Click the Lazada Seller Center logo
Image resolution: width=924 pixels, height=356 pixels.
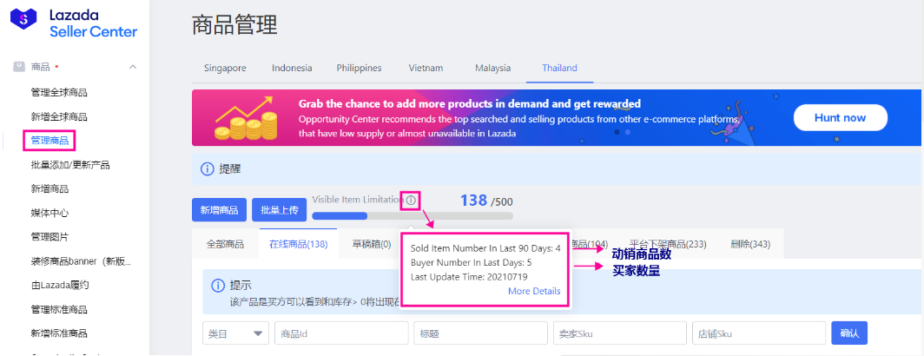pos(75,23)
